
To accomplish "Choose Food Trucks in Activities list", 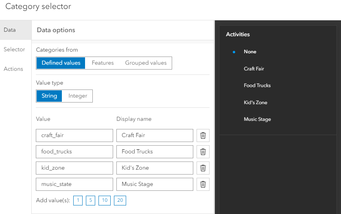I will point(257,85).
